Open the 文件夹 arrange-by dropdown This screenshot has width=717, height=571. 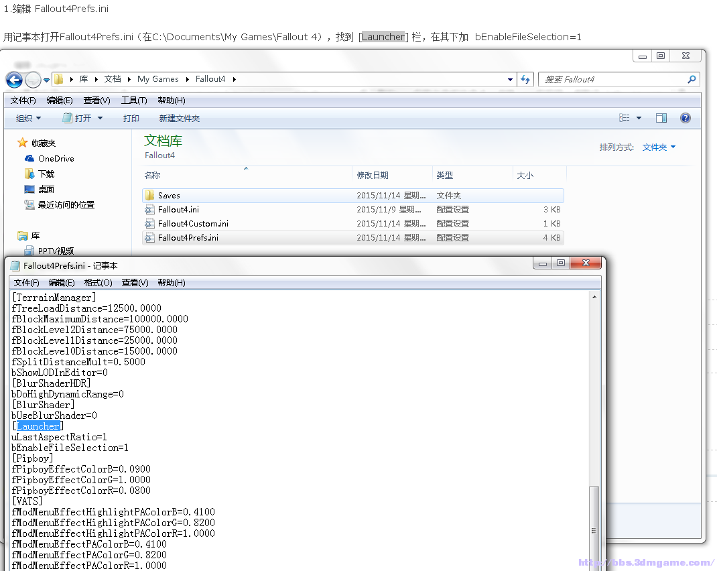pyautogui.click(x=659, y=147)
